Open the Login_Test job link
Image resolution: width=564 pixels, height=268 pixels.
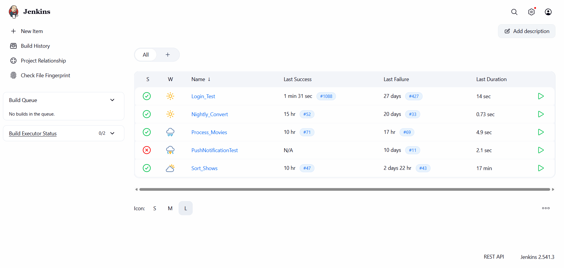203,96
